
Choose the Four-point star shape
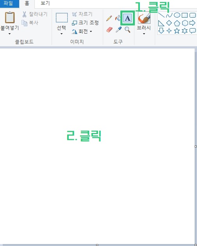pos(169,31)
